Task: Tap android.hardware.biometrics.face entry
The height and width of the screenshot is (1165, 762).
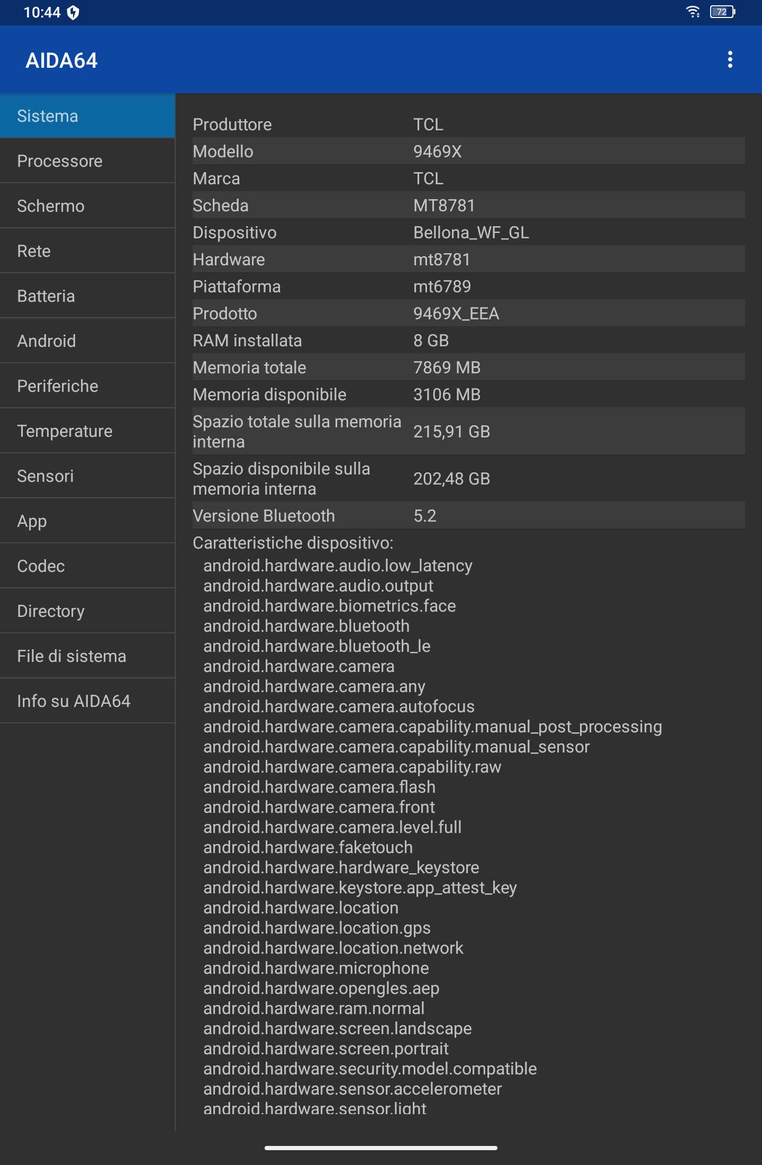Action: point(330,606)
